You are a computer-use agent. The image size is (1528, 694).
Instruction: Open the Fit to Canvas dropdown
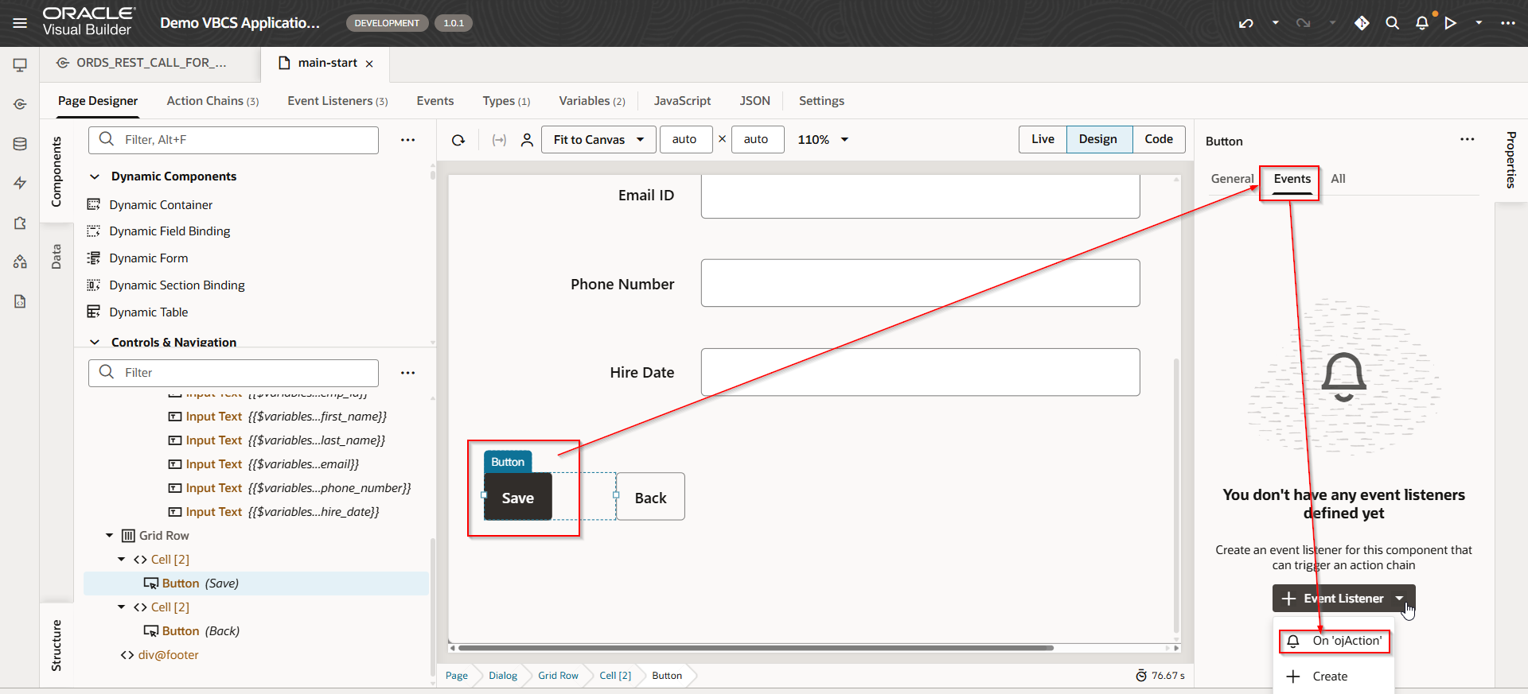point(598,140)
